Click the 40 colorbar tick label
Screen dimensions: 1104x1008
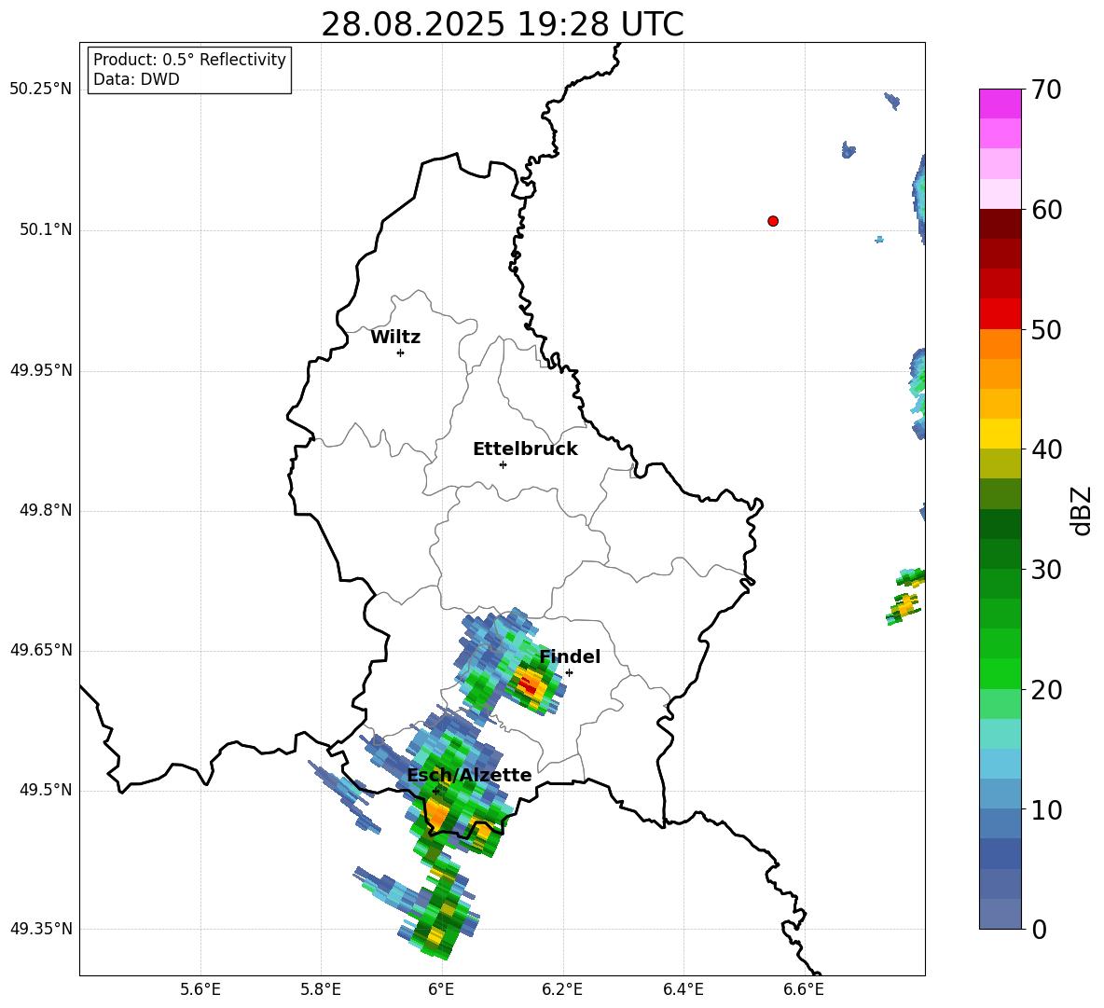[1046, 449]
